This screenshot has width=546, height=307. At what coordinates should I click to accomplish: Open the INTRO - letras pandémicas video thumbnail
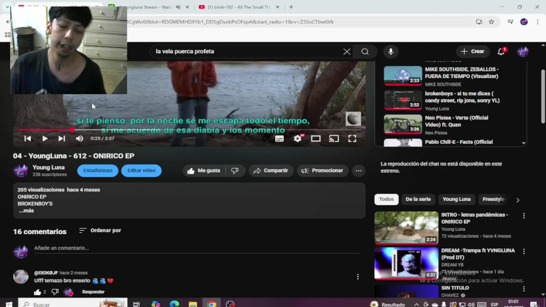(x=406, y=227)
